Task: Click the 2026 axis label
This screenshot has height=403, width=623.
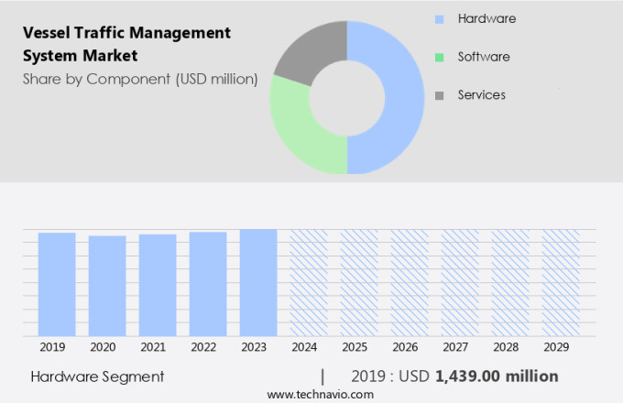Action: click(405, 347)
